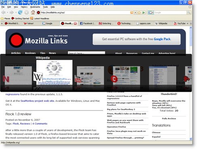This screenshot has height=149, width=197.
Task: Click the site 'Search here' field
Action: (87, 53)
